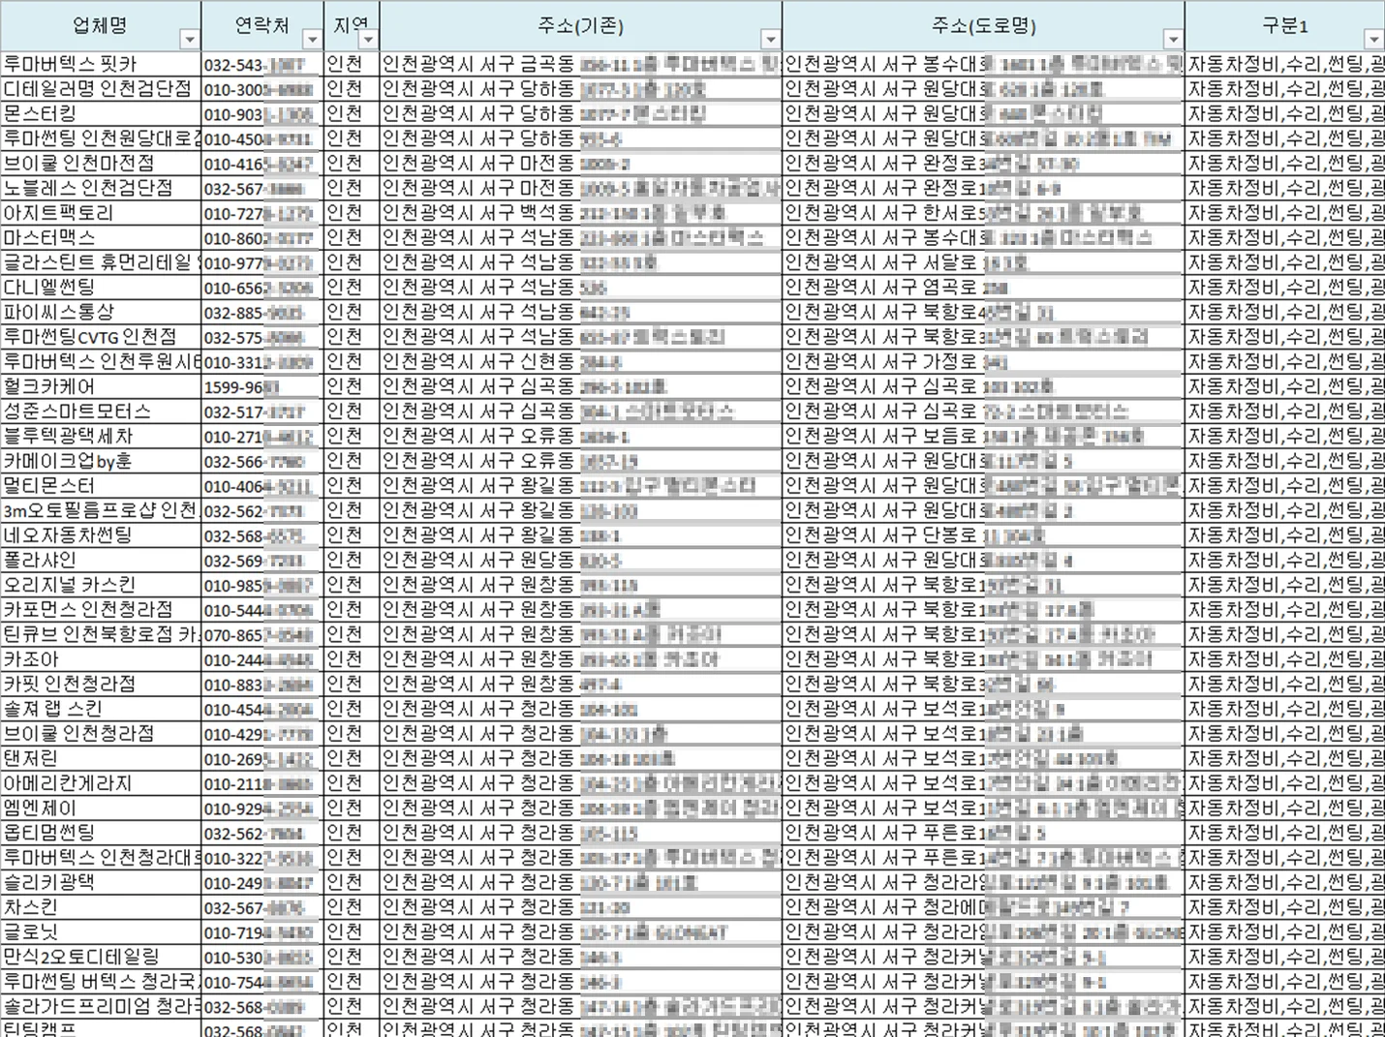
Task: Select the cell 글로닛
Action: pos(101,931)
